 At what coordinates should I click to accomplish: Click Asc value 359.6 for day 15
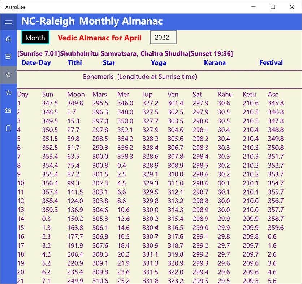(x=276, y=228)
